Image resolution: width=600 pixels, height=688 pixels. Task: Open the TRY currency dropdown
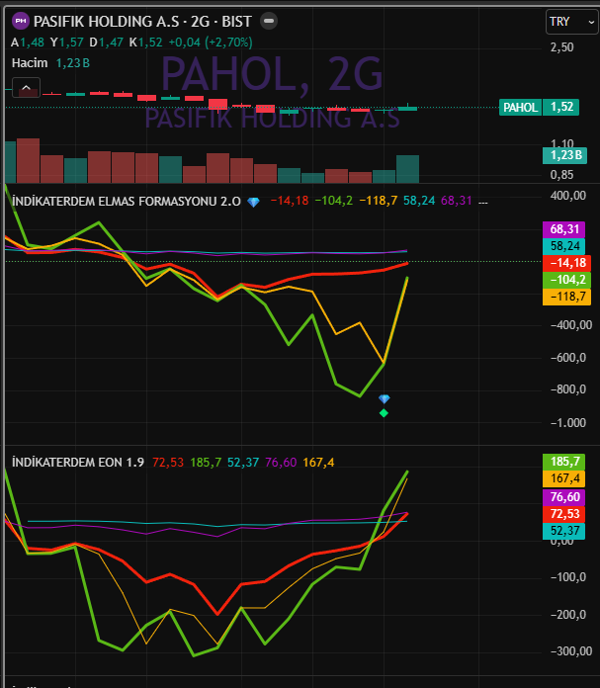click(572, 22)
